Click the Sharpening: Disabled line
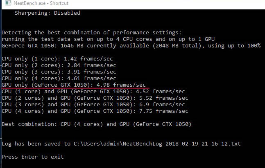Viewport: 265px width, 168px height. 48,13
